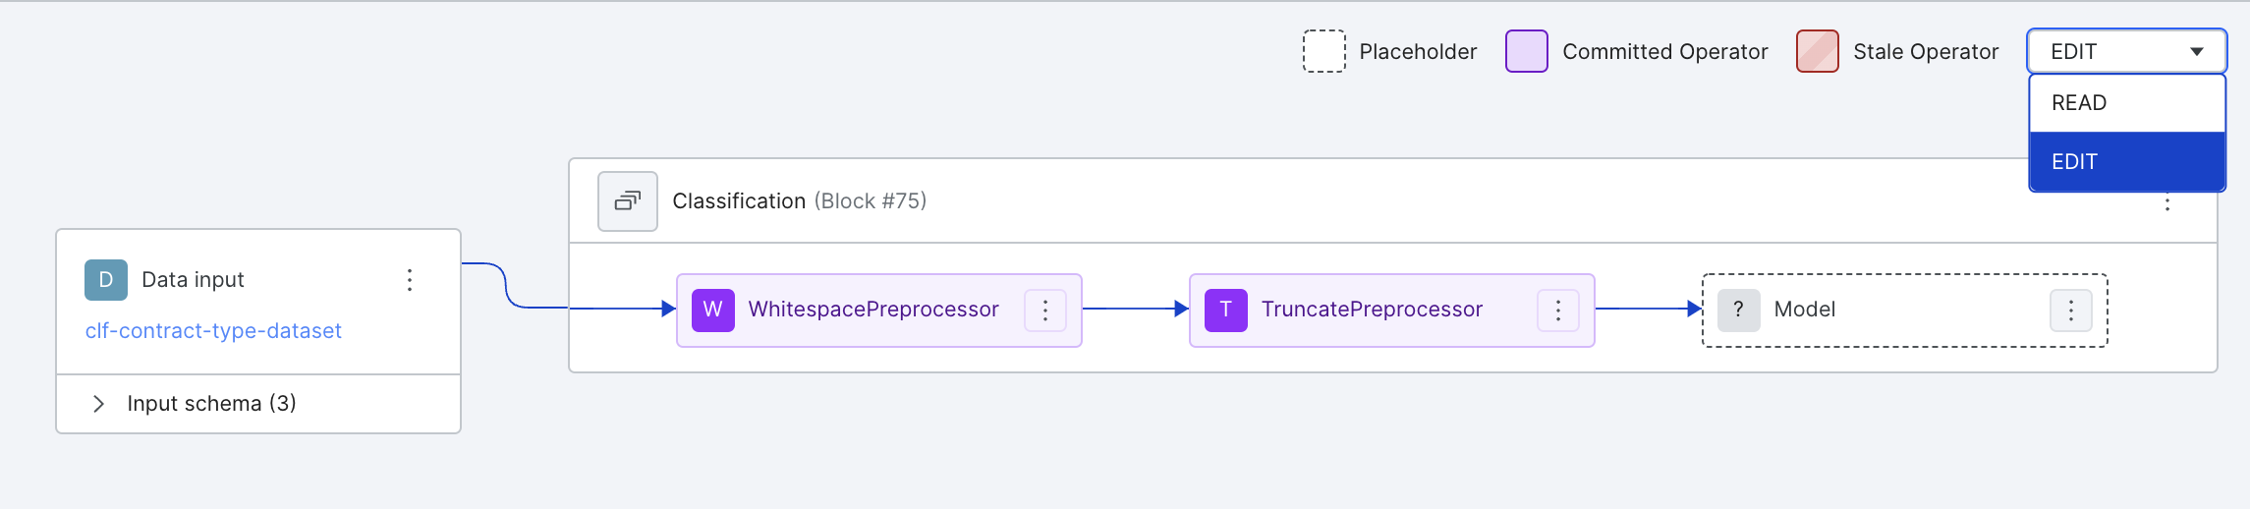This screenshot has width=2250, height=509.
Task: Select EDIT mode option in list
Action: [x=2127, y=162]
